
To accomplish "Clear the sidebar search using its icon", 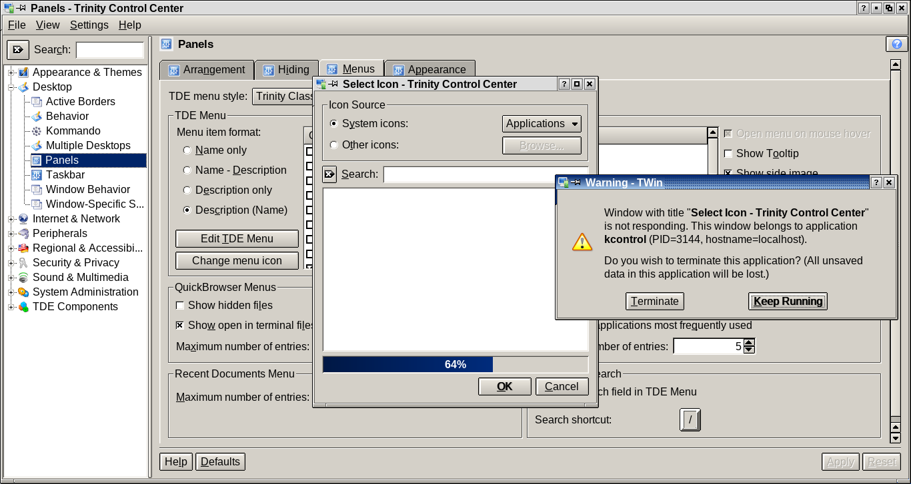I will coord(18,49).
